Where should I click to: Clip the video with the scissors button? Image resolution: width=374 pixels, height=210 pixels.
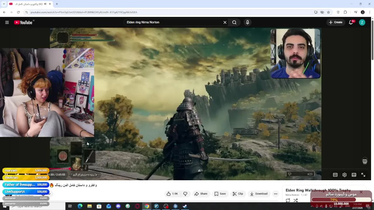click(x=238, y=194)
